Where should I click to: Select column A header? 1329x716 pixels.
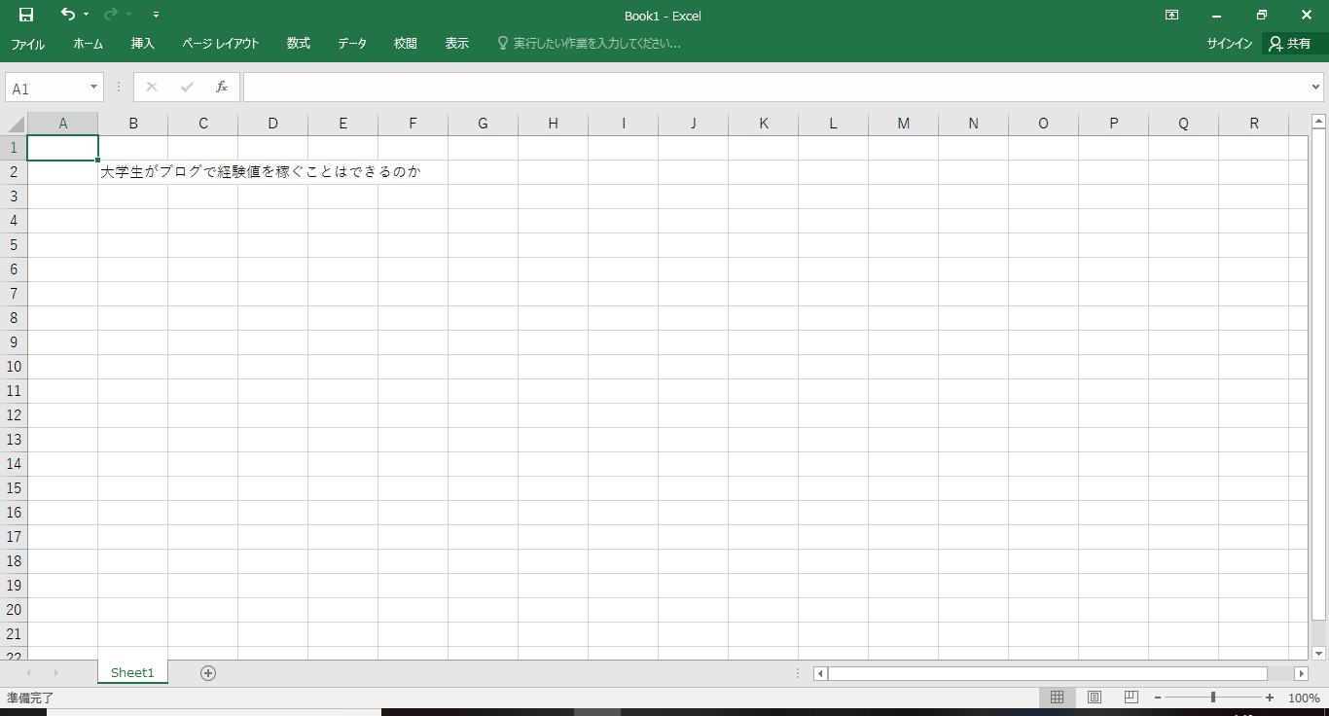[x=63, y=124]
